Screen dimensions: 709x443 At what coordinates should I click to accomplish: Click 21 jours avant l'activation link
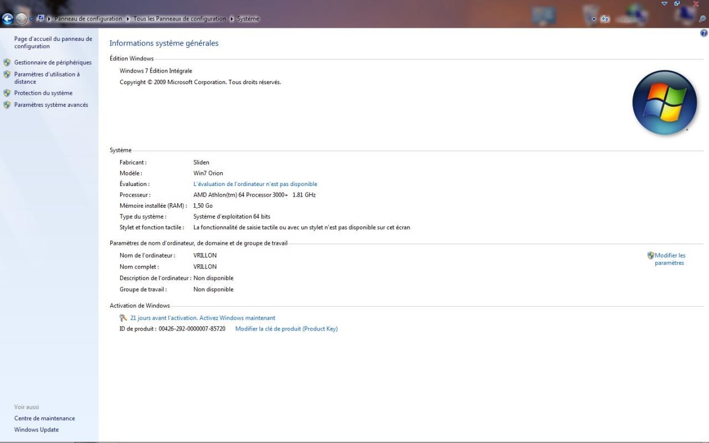click(203, 318)
